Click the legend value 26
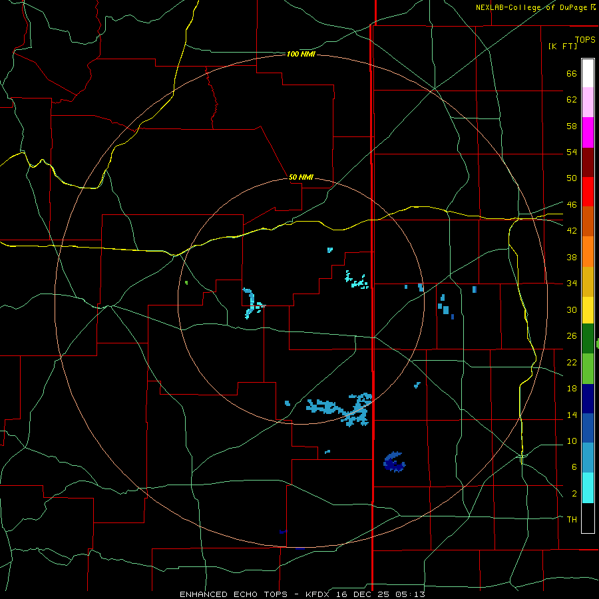The image size is (599, 599). coord(572,336)
